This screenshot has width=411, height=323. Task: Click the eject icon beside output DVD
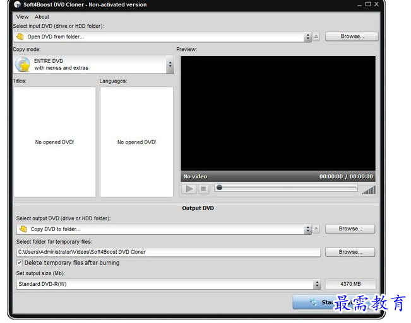(x=316, y=229)
